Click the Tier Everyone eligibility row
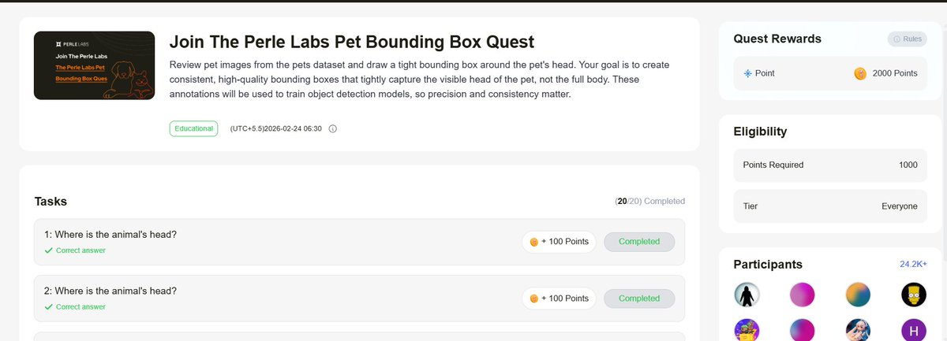 point(830,206)
